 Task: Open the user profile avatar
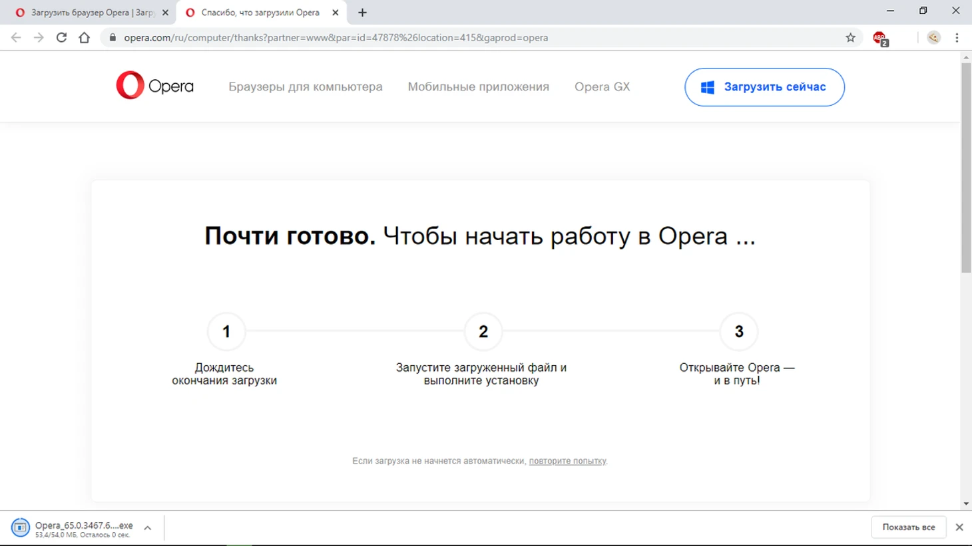point(933,38)
